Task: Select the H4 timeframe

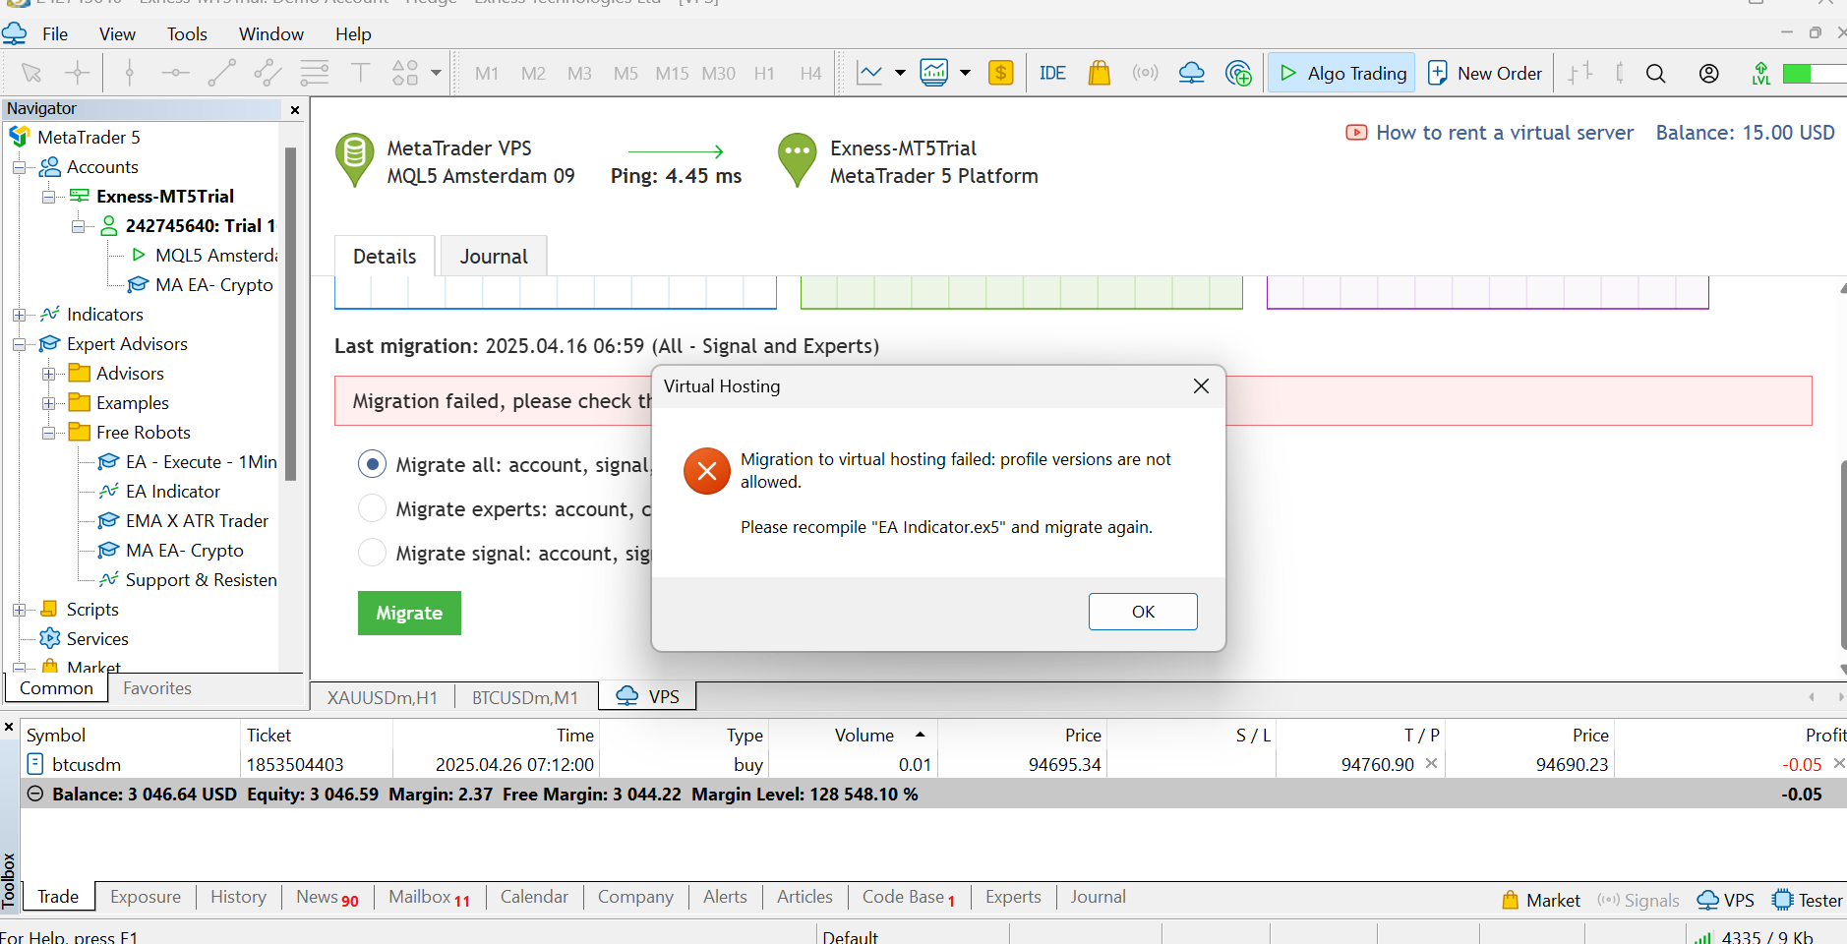Action: (x=810, y=74)
